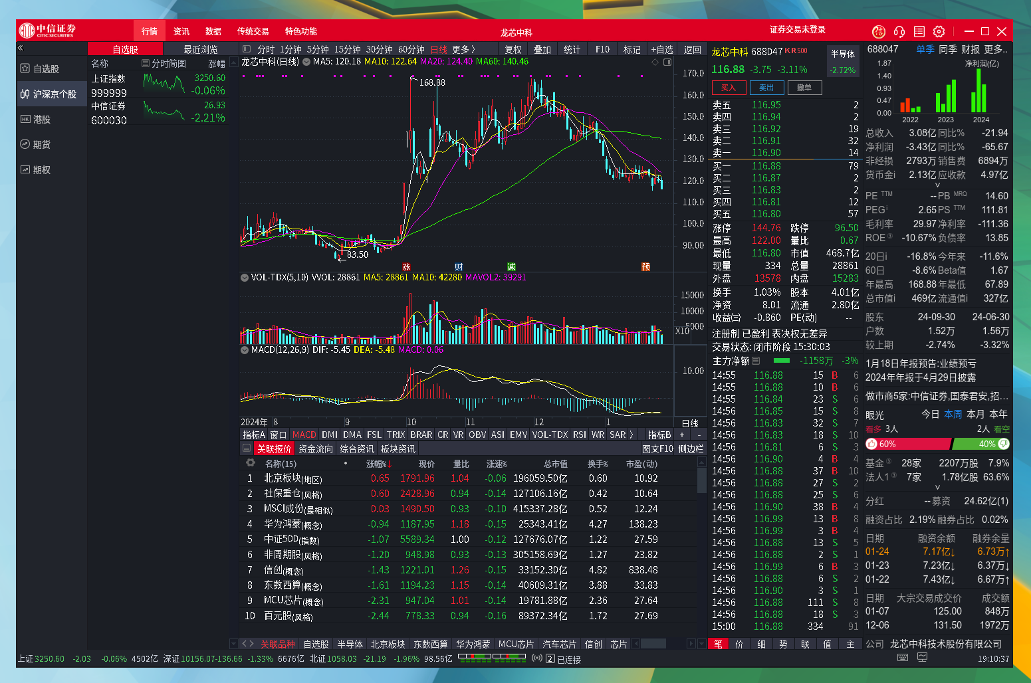Select the 本月 sentiment period toggle
Screen dimensions: 1031x683
click(x=974, y=414)
